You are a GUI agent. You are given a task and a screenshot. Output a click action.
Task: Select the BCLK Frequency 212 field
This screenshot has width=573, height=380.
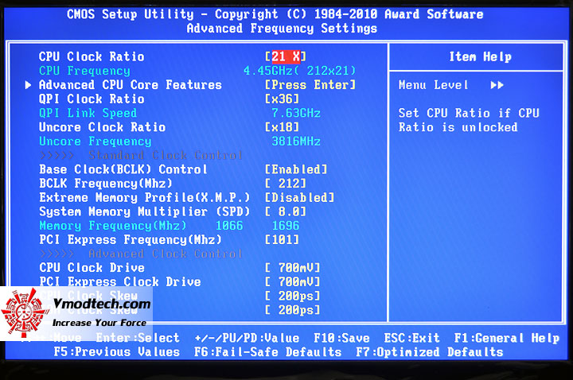pyautogui.click(x=286, y=184)
